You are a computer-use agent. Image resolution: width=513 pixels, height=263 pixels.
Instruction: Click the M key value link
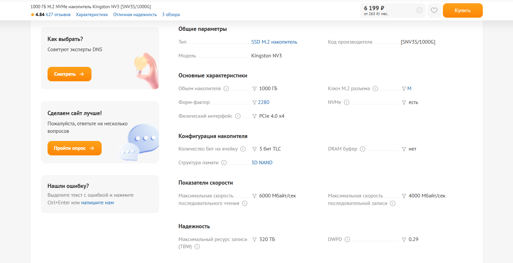click(409, 89)
